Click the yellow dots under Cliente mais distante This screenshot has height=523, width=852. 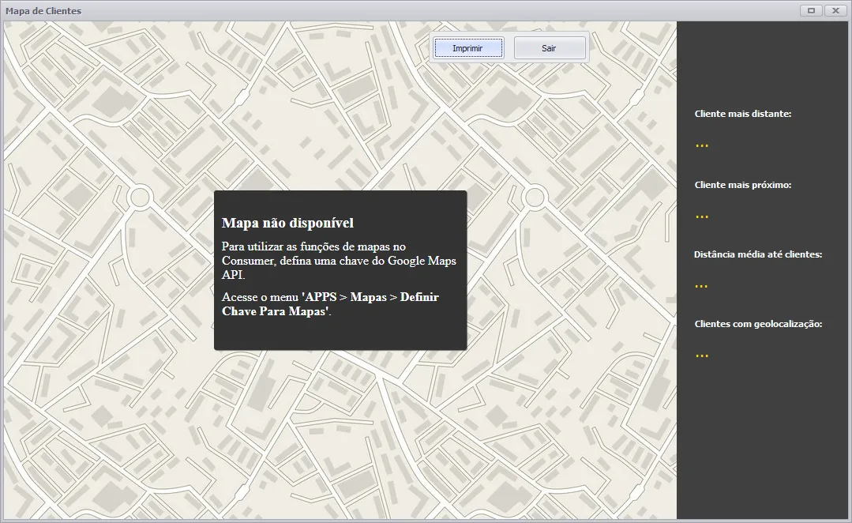click(701, 145)
